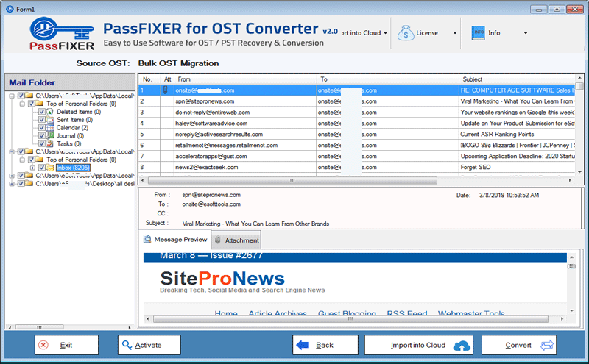Click the magnifier icon on Activate button
The width and height of the screenshot is (589, 364).
(127, 345)
